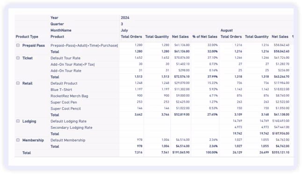Click the Total Orders header under July
The height and width of the screenshot is (174, 302).
131,36
